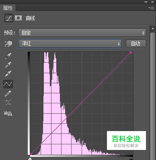Open the 洋红 channel dropdown
156x160 pixels.
click(x=70, y=43)
